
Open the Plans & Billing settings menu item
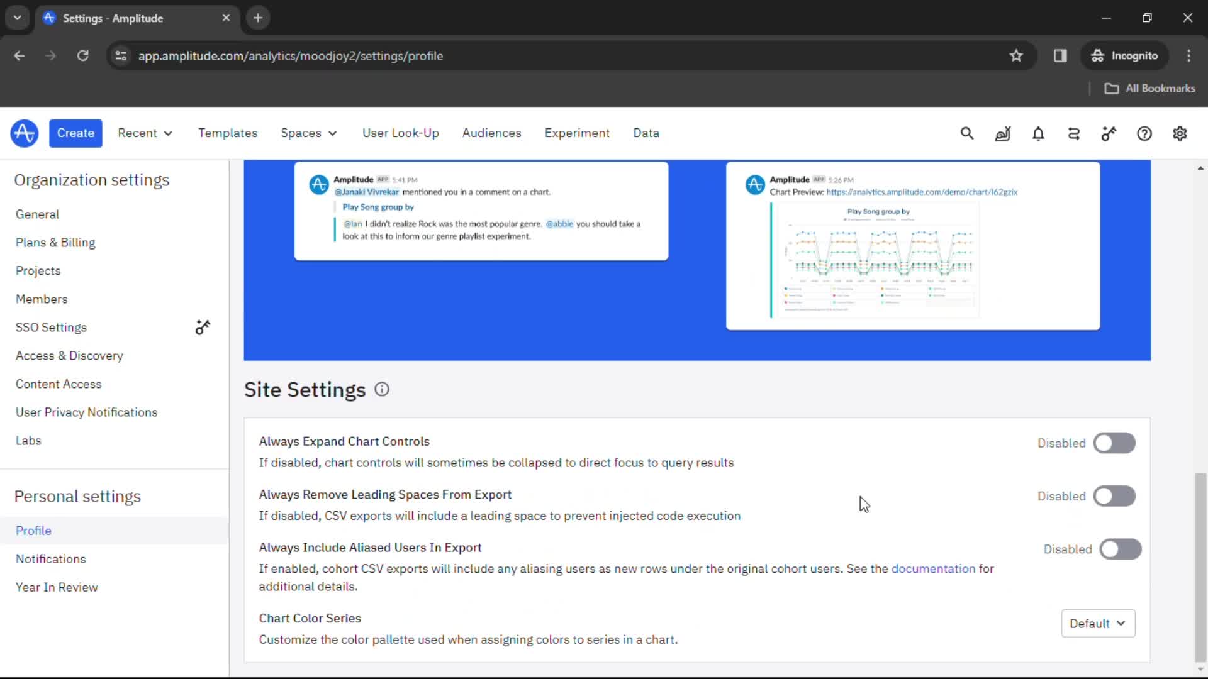click(55, 242)
